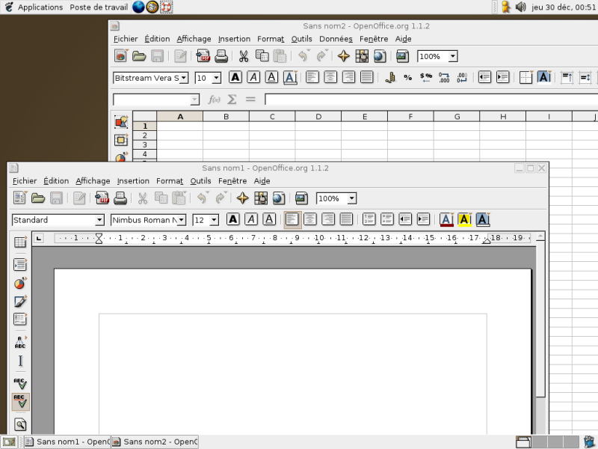Open the Données menu in the Calc window
This screenshot has height=449, width=598.
pos(336,39)
